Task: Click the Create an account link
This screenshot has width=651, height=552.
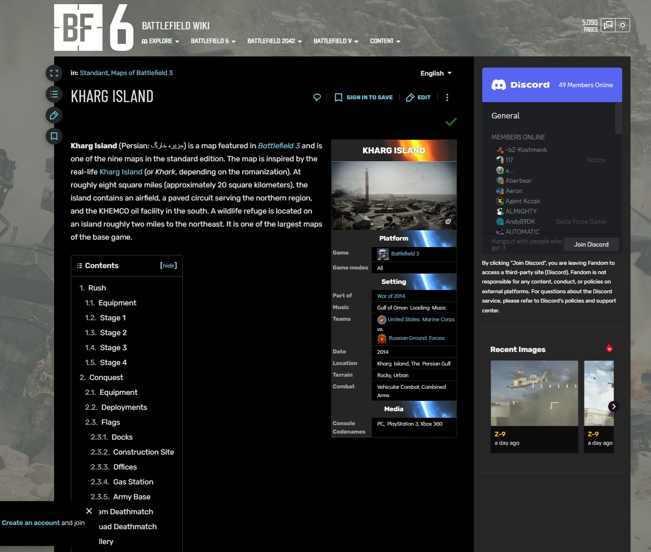Action: click(x=31, y=523)
